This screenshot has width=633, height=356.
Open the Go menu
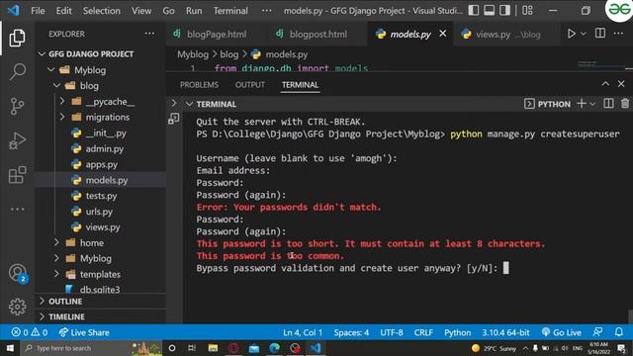tap(168, 11)
